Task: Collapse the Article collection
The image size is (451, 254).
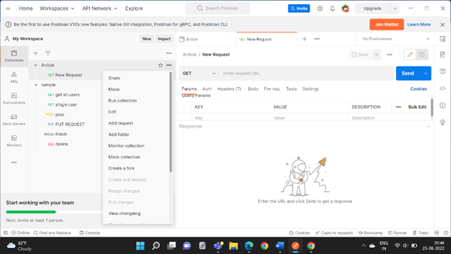Action: 36,65
